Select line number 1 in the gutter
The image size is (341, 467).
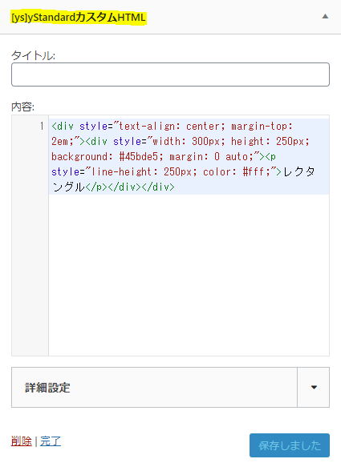tap(42, 127)
